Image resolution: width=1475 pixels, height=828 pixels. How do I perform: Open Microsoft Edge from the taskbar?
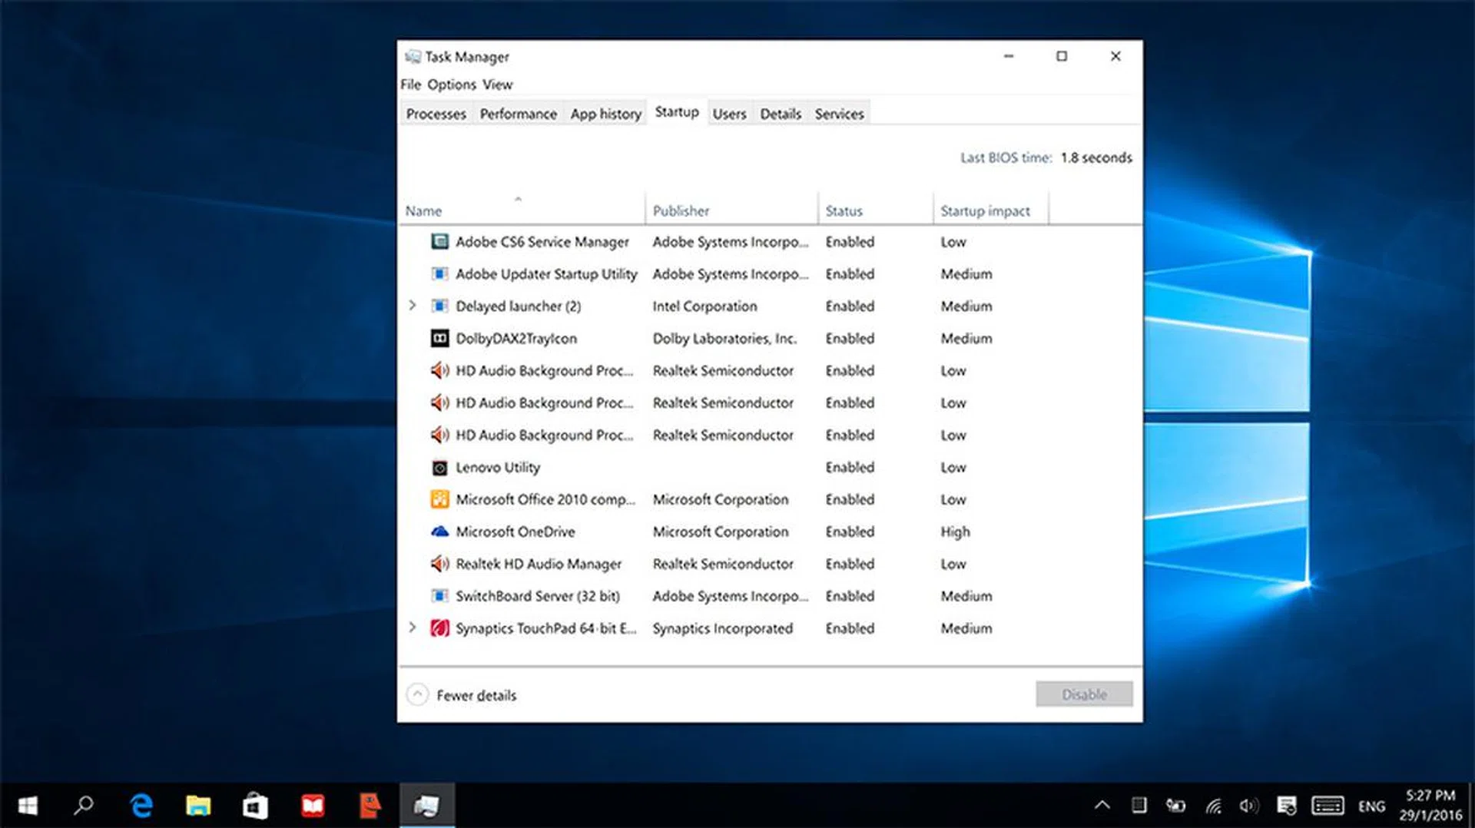(x=141, y=805)
